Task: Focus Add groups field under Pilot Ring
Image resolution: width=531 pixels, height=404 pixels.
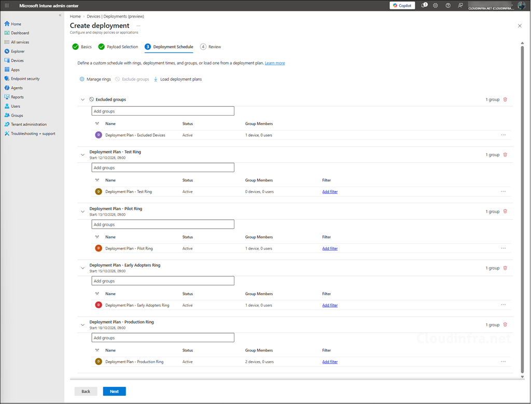Action: (x=163, y=224)
